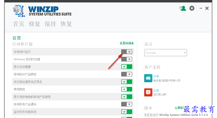Click the WinZip System Utilities Suite logo
The height and width of the screenshot is (118, 217).
42,11
